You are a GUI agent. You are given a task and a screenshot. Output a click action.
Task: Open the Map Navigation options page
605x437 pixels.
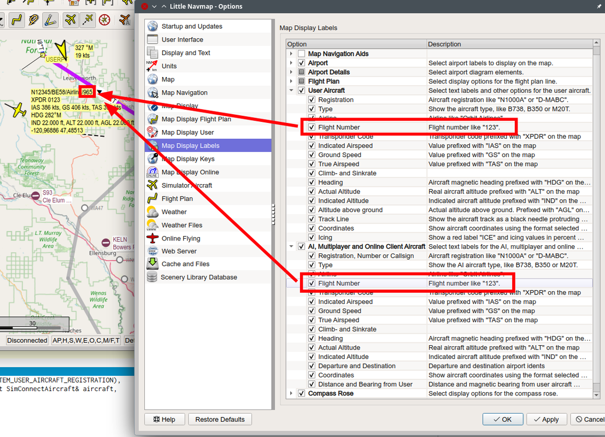(x=208, y=92)
